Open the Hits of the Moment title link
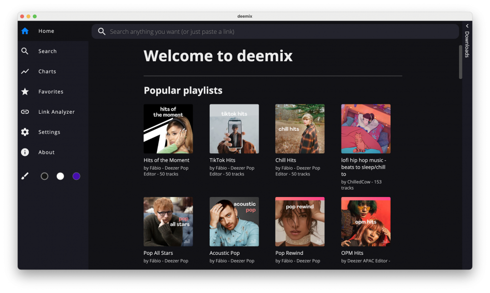The height and width of the screenshot is (293, 490). point(166,160)
